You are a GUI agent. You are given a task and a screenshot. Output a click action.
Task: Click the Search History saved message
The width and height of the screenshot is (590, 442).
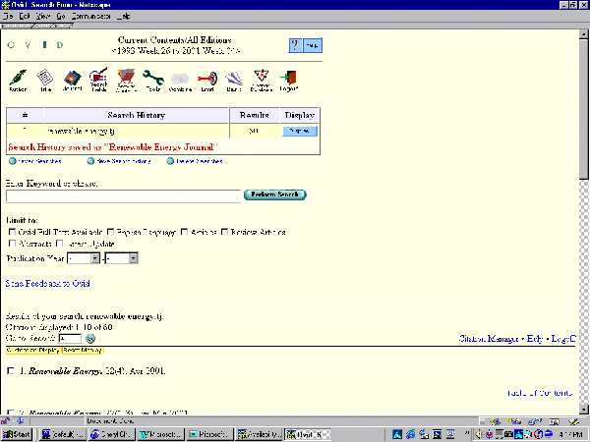pos(113,147)
